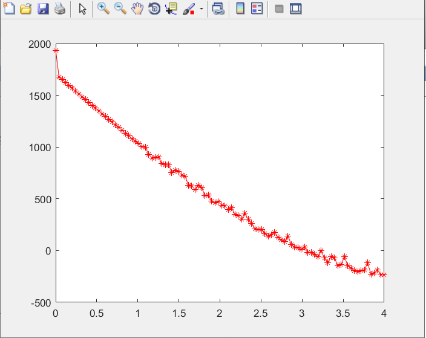Click the y-axis label -500
426x338 pixels.
pyautogui.click(x=41, y=303)
